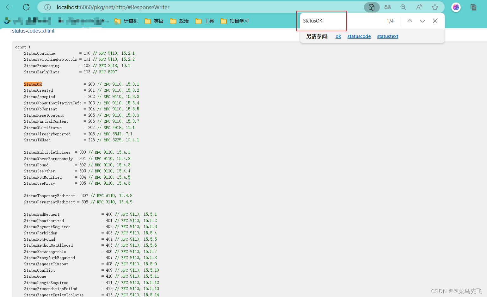487x297 pixels.
Task: Click StatusGone constant text
Action: [x=35, y=276]
